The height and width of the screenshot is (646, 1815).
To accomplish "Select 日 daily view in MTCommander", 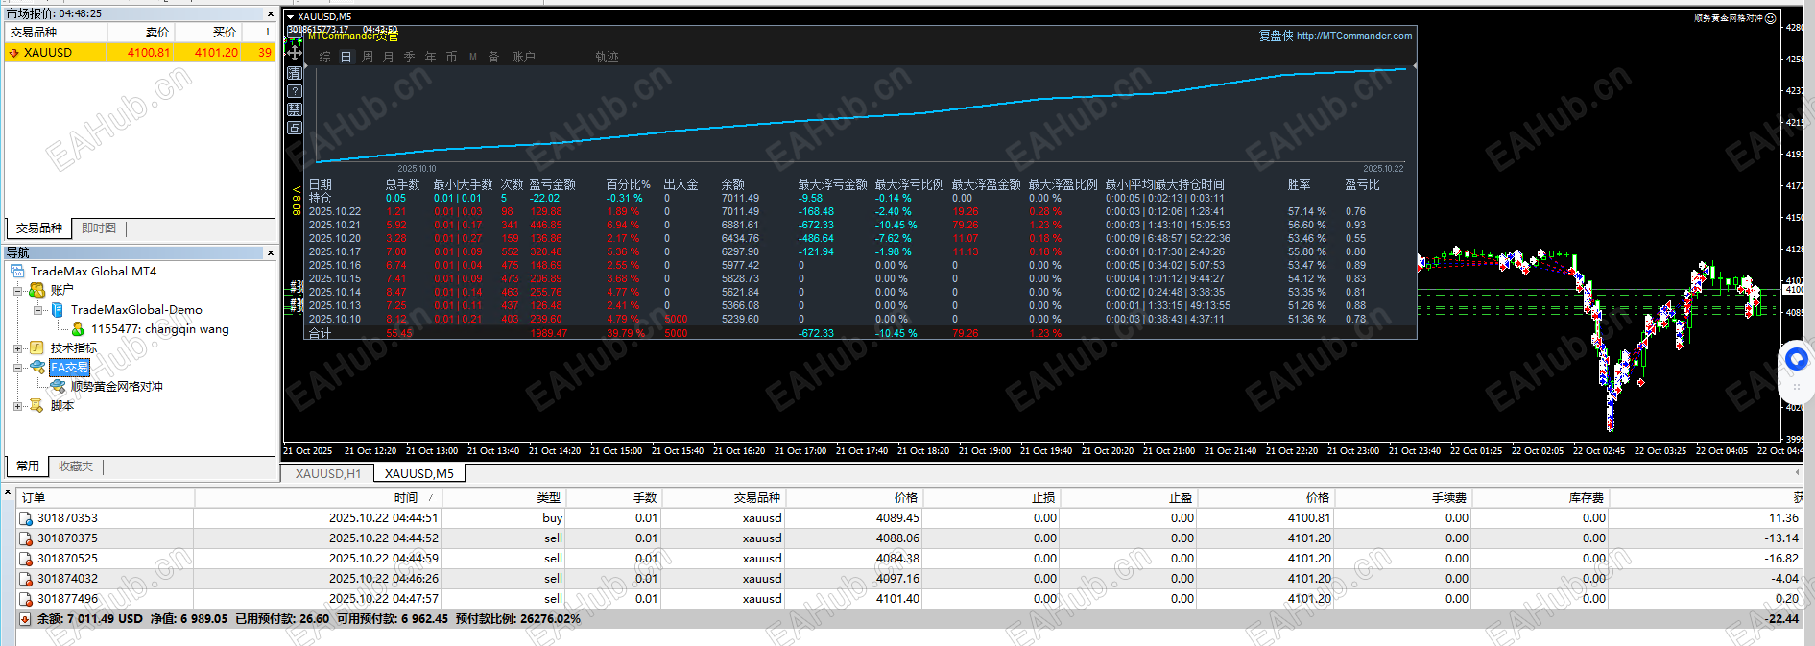I will pos(346,58).
